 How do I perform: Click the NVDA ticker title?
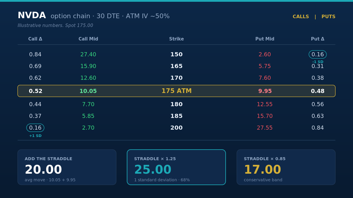tap(32, 16)
